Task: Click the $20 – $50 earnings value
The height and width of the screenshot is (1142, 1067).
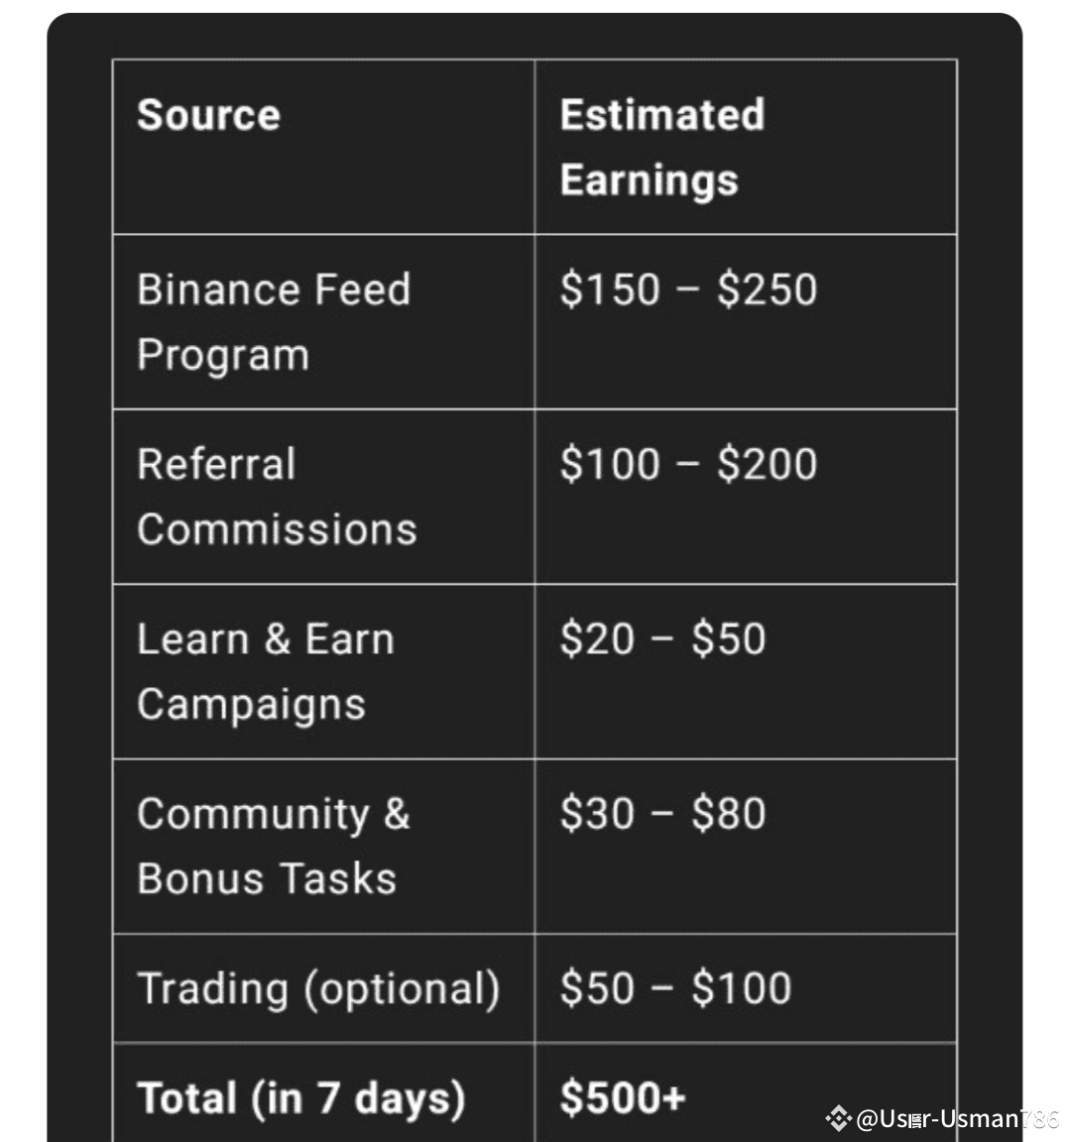Action: tap(662, 638)
